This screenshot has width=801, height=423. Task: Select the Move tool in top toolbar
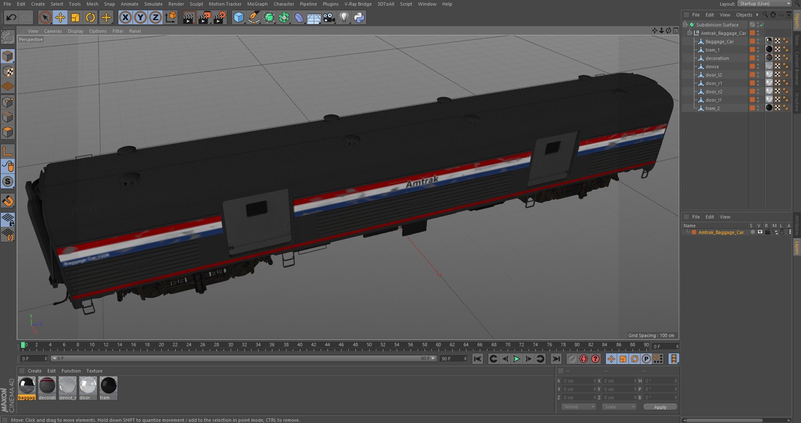(x=60, y=18)
